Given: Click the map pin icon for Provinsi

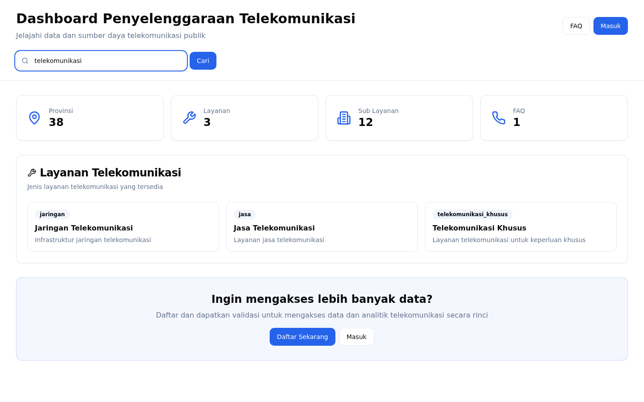Looking at the screenshot, I should [34, 118].
